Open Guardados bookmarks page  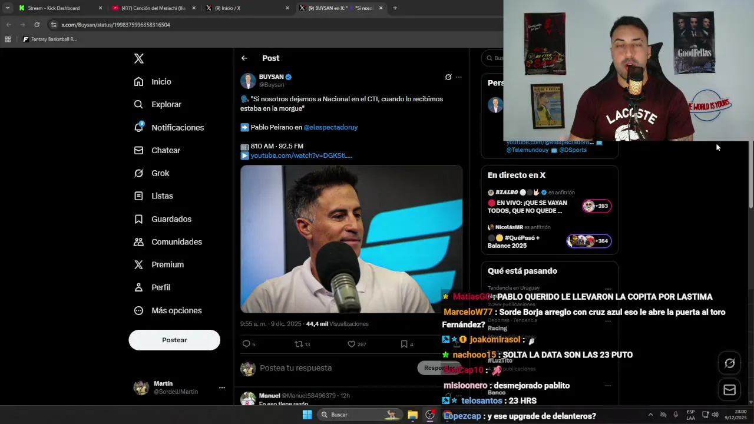pos(163,219)
